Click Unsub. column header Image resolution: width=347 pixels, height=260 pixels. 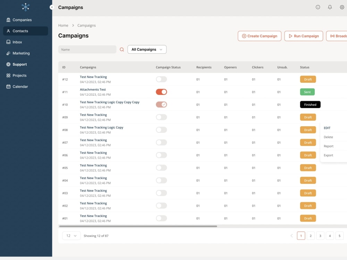coord(282,67)
